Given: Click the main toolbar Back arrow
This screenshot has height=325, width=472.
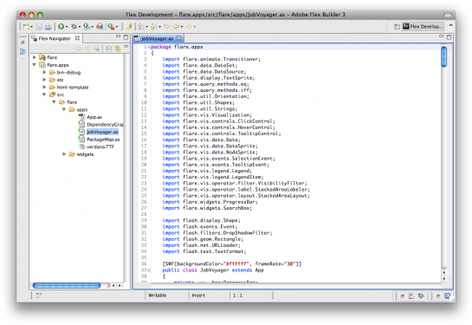Looking at the screenshot, I should coord(177,27).
